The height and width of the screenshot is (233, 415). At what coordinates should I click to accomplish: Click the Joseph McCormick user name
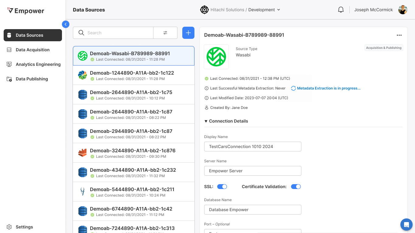373,10
